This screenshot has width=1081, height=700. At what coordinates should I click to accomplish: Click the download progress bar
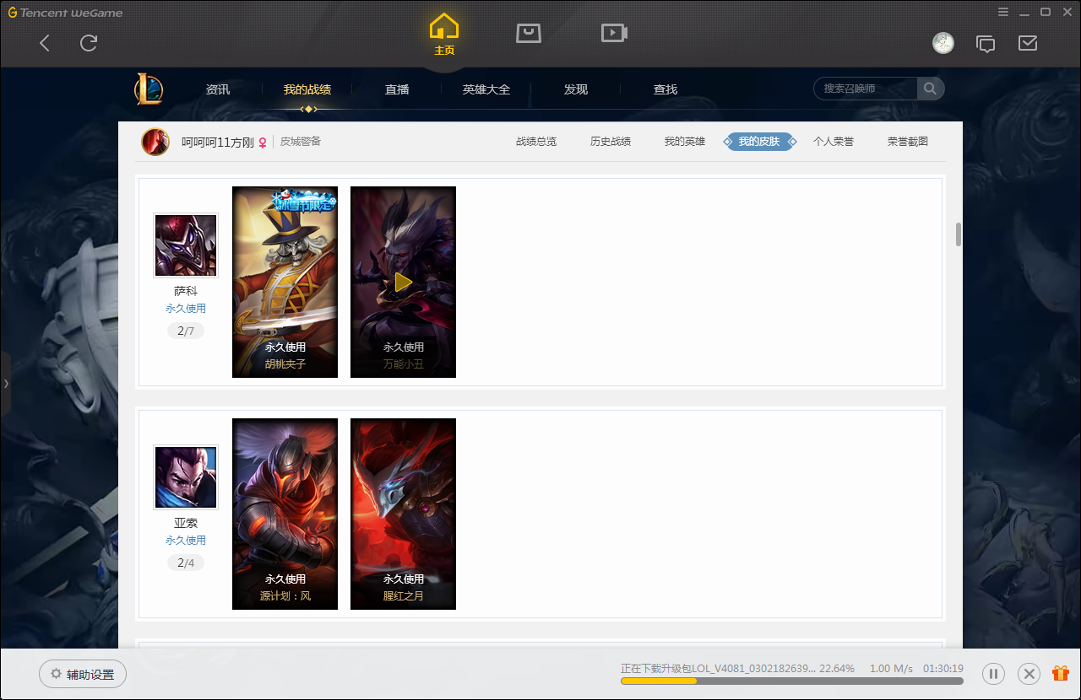click(x=791, y=681)
